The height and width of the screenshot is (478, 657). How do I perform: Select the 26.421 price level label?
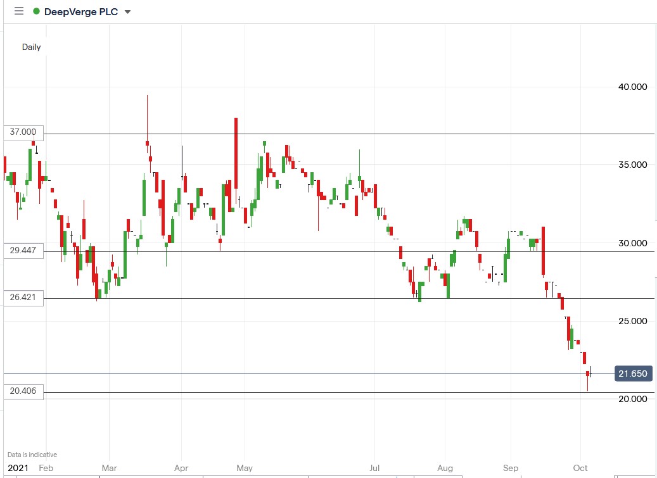tap(23, 298)
